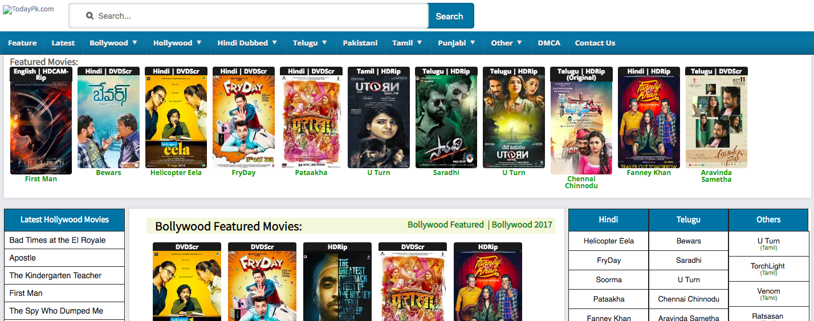This screenshot has height=321, width=814.
Task: Click the green Helicopter Eela title link
Action: [176, 173]
